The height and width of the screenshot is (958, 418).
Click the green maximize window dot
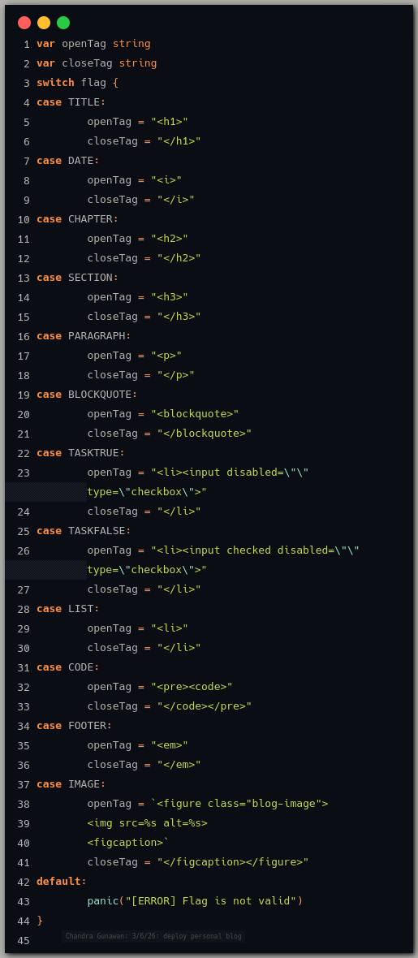point(63,24)
